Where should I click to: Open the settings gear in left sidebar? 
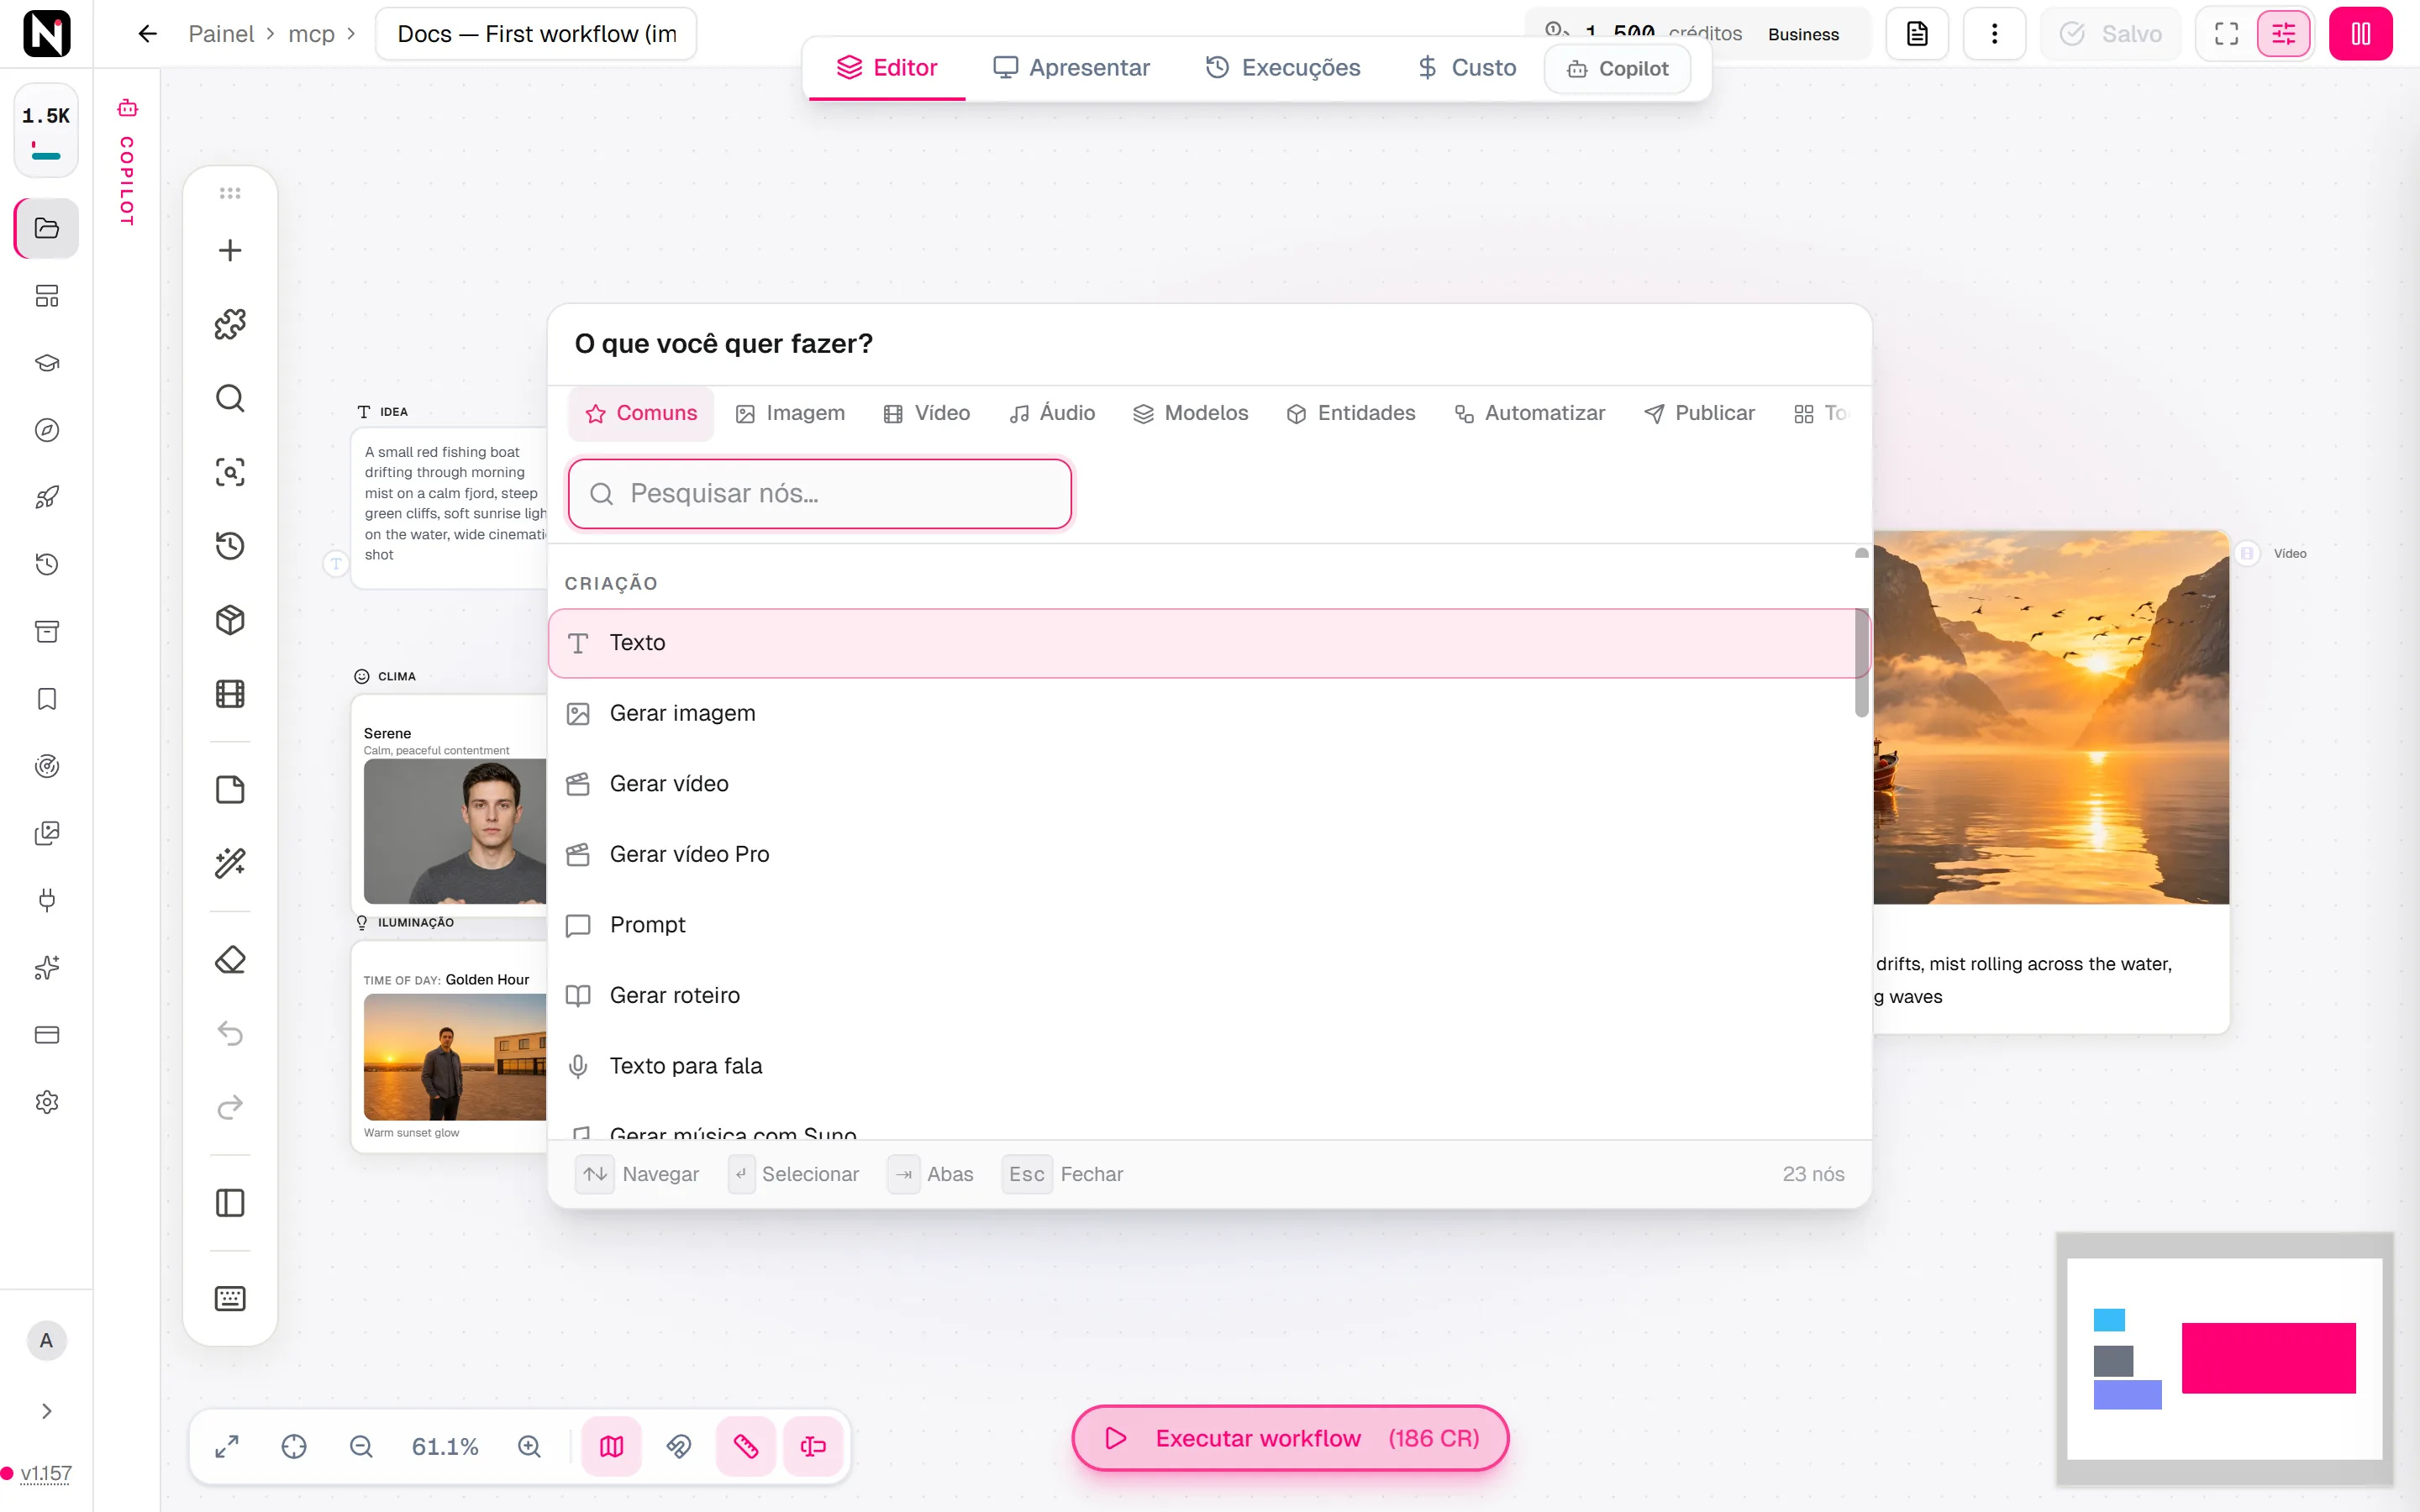click(x=47, y=1102)
